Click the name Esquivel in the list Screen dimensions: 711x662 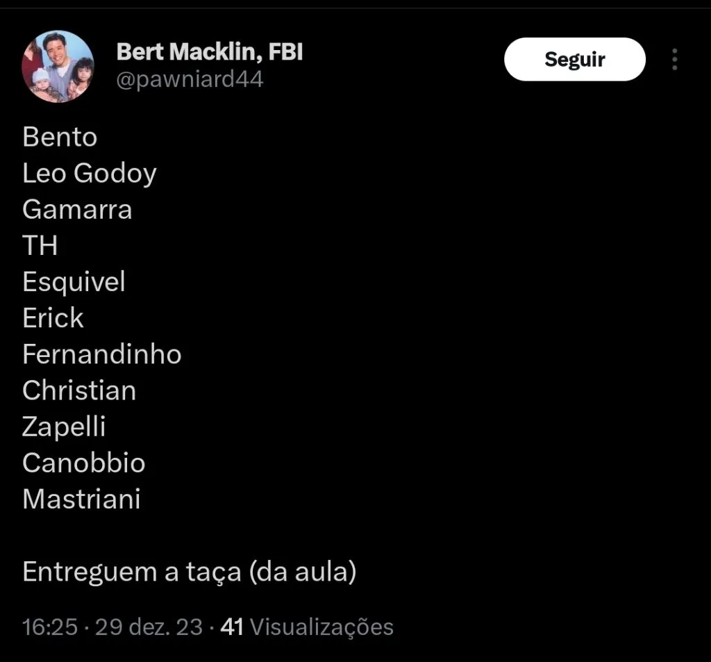click(x=74, y=282)
